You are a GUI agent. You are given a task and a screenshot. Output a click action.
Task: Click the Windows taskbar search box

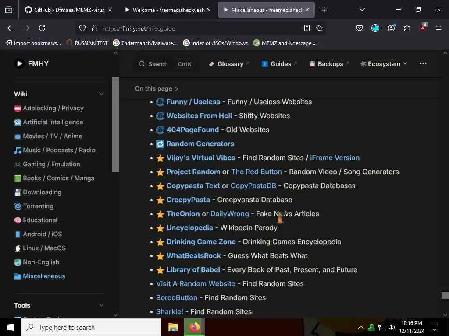pyautogui.click(x=91, y=327)
